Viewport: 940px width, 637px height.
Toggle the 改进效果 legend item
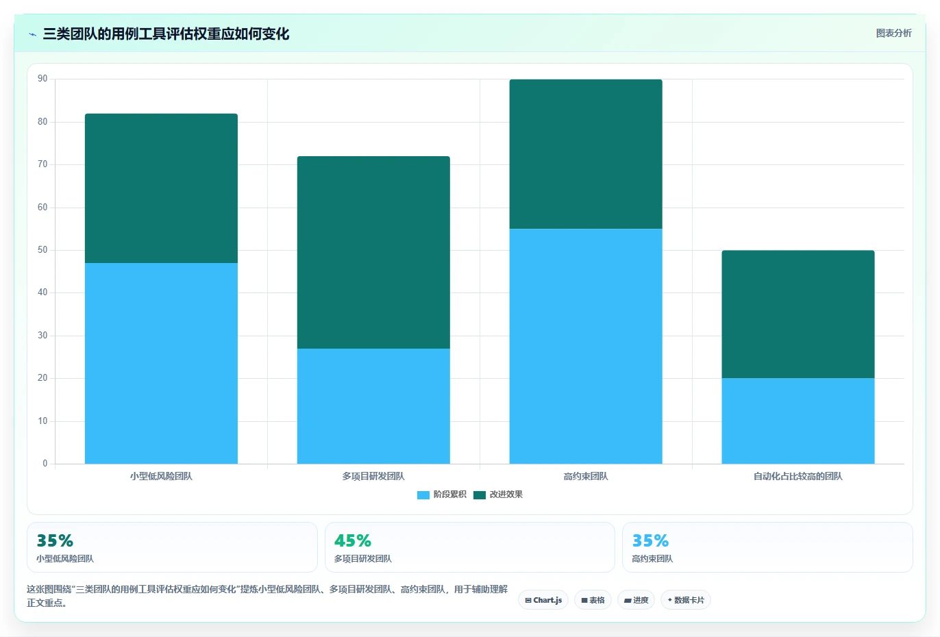click(498, 495)
